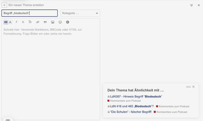
Task: Click the italic (K) formatting icon
Action: pos(23,22)
